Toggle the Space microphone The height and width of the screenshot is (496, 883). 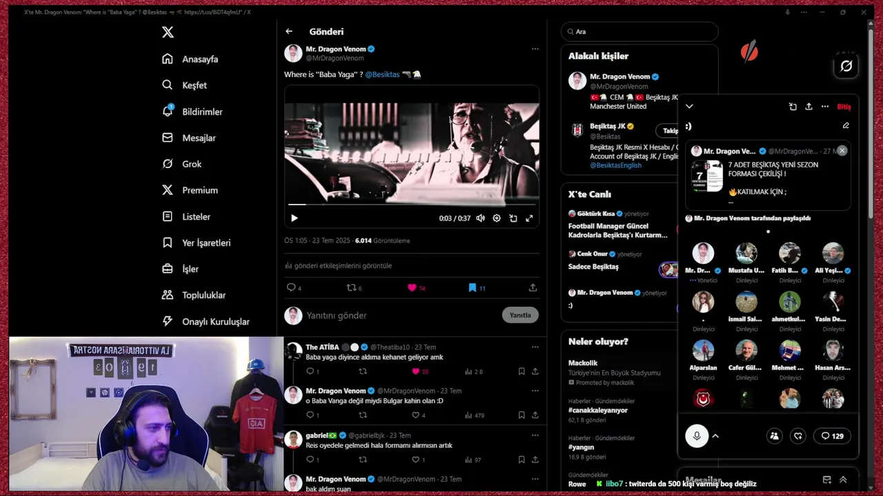pos(697,436)
